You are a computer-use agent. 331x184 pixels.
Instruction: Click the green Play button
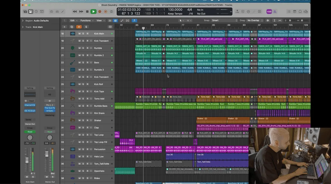(x=93, y=12)
